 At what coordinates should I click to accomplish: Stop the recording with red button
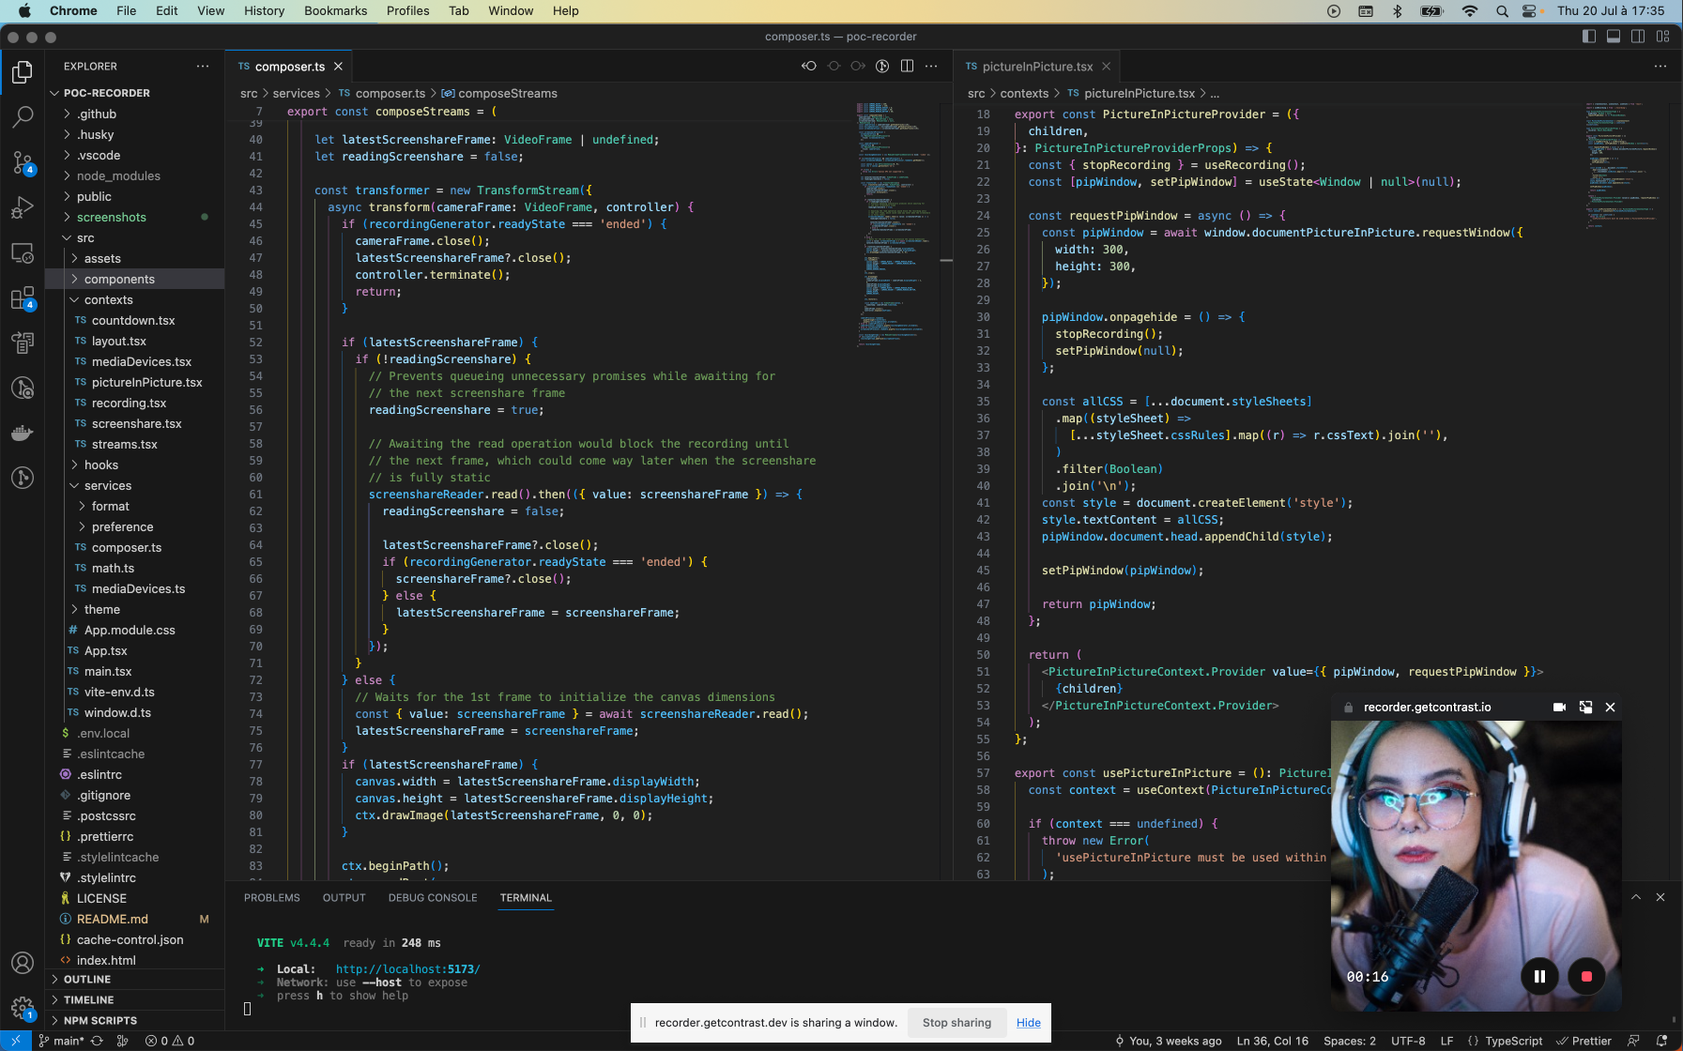[x=1586, y=977]
